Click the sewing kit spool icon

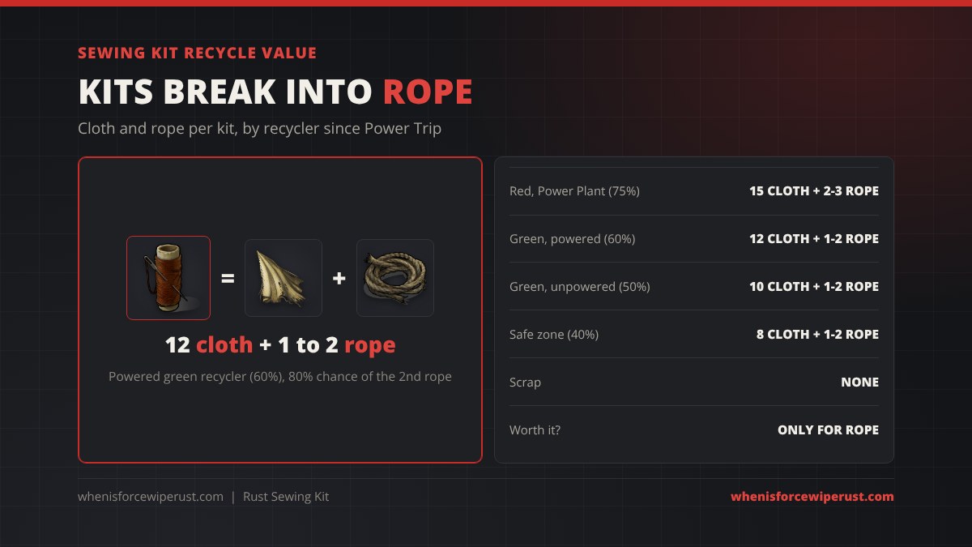[168, 278]
